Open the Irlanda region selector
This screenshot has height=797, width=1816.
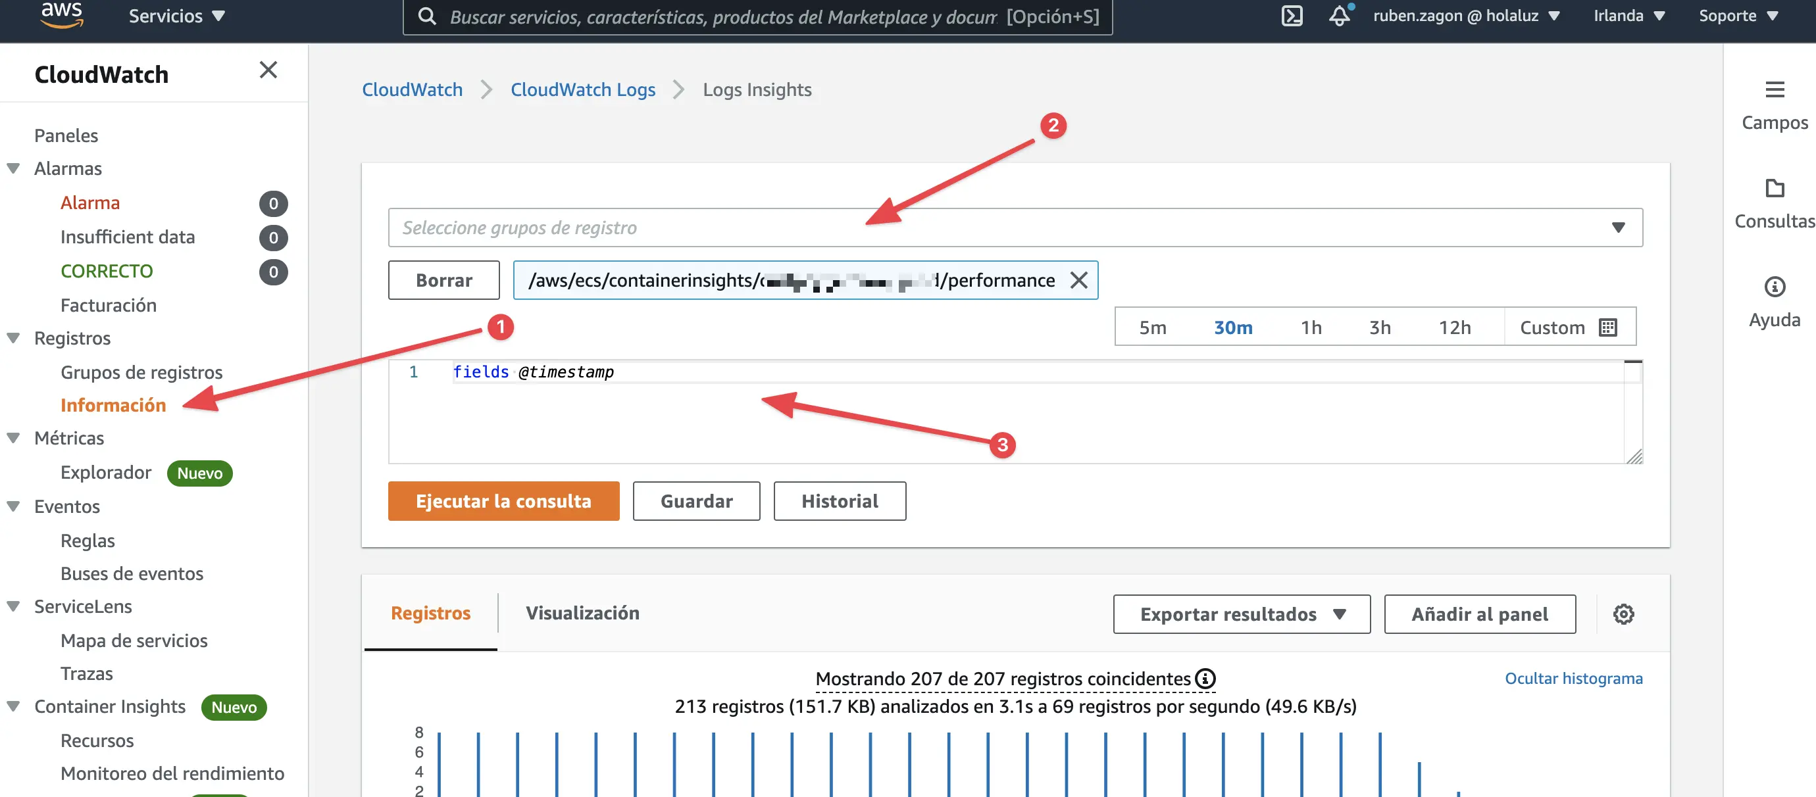point(1628,16)
